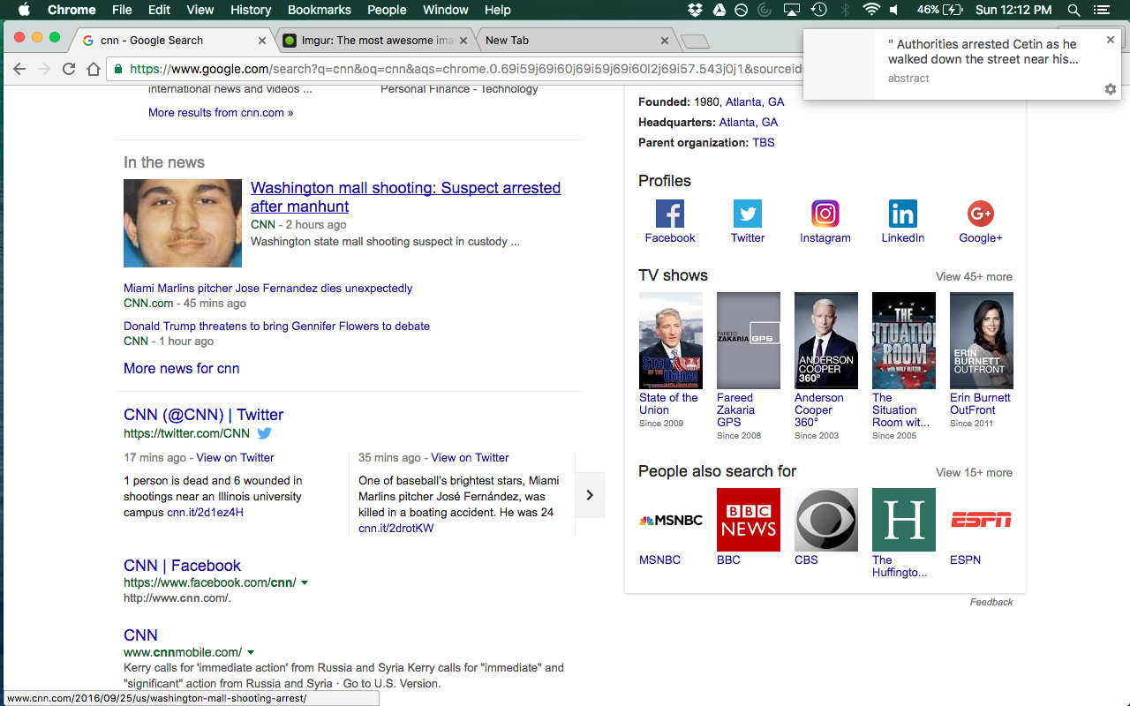Open the LinkedIn profile icon
1130x706 pixels.
tap(903, 214)
